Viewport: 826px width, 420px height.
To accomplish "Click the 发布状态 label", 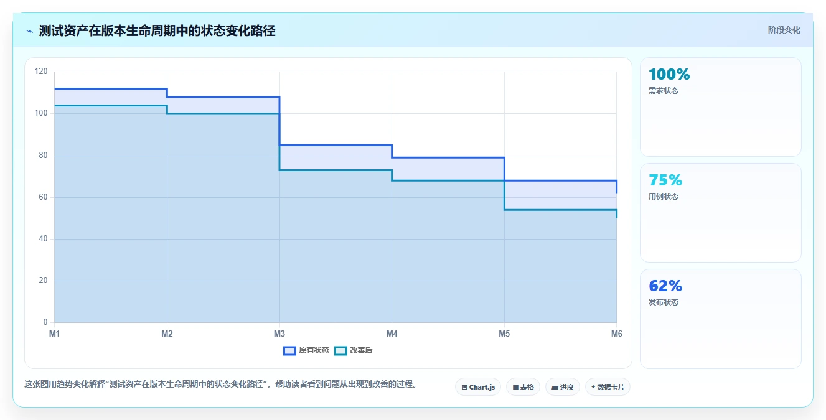I will (664, 302).
